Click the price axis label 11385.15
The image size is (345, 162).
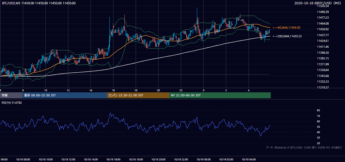pos(323,58)
